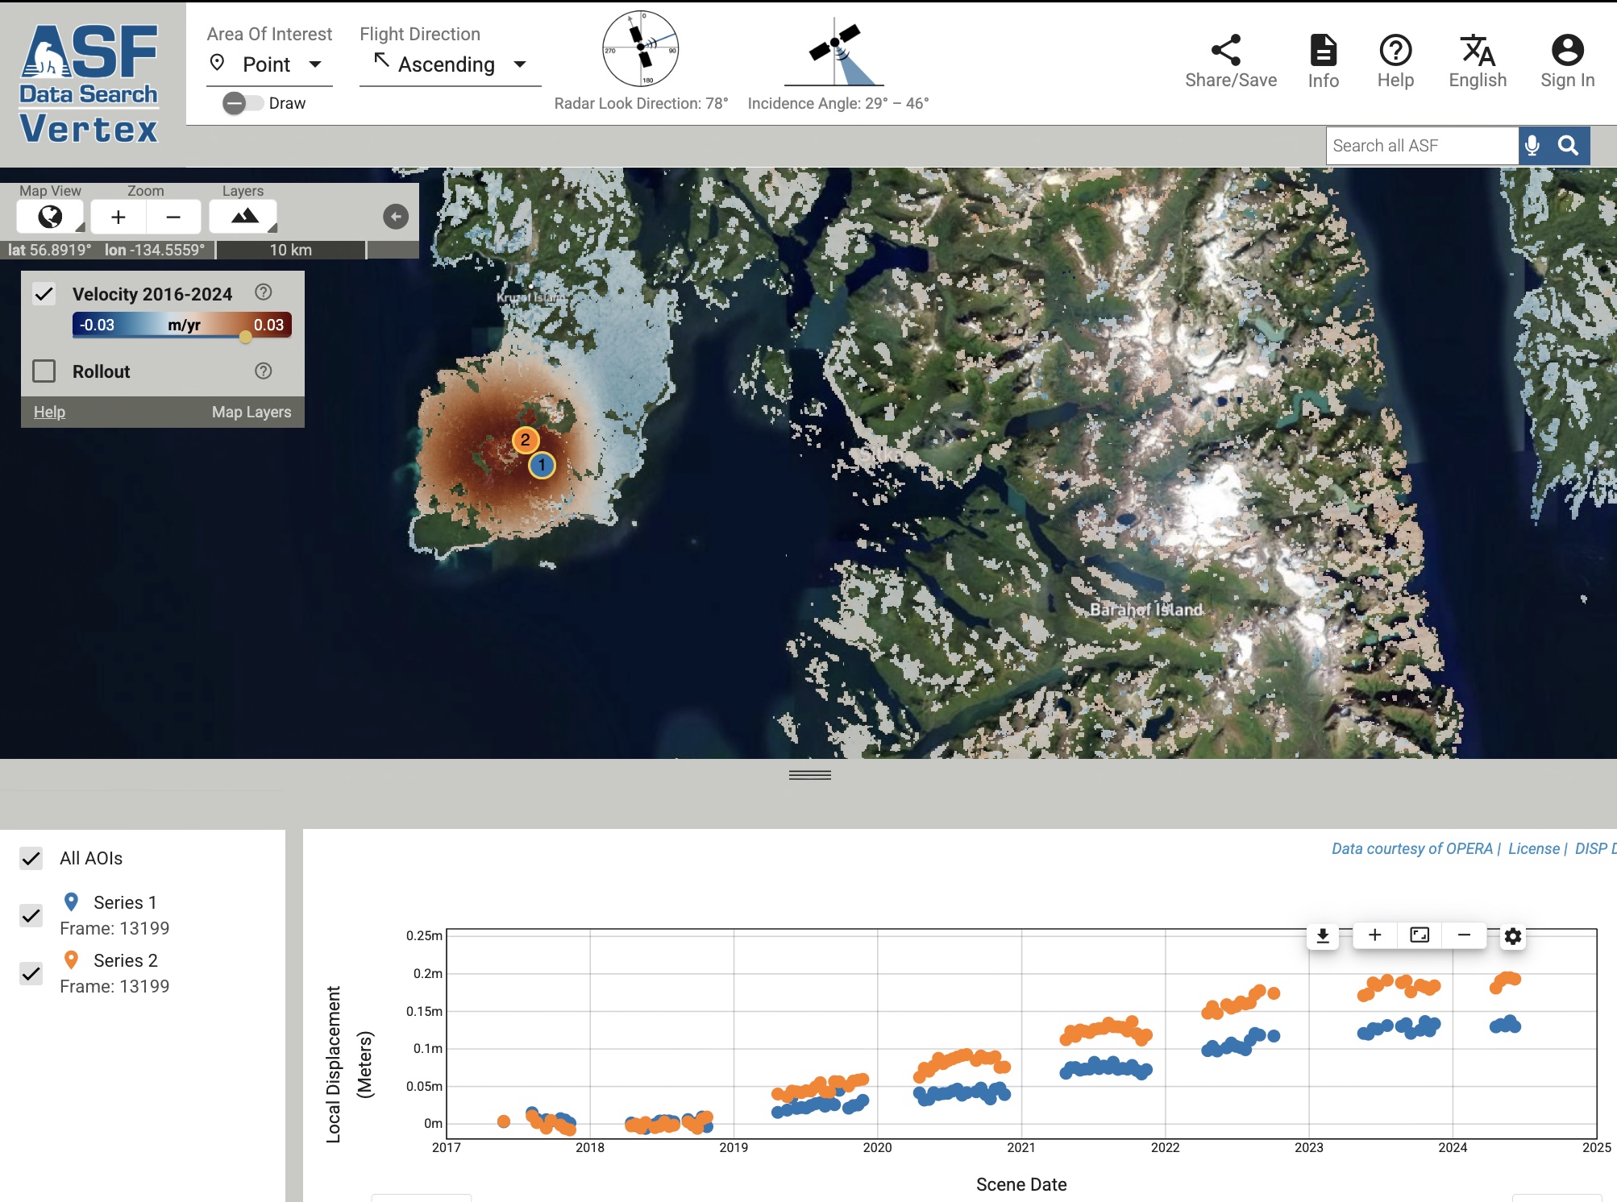
Task: Open the License link
Action: pos(1533,848)
